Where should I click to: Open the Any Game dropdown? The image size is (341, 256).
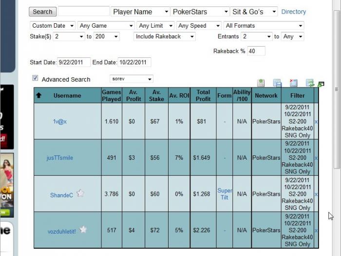point(106,26)
